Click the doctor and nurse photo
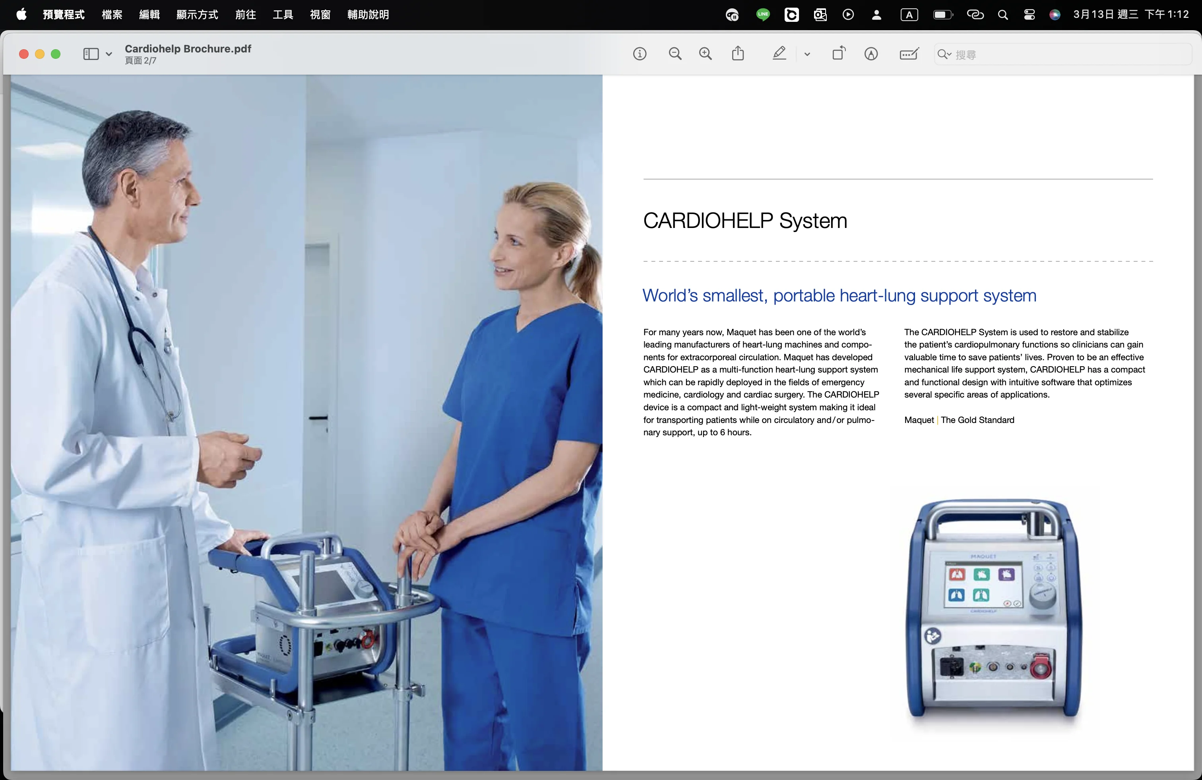This screenshot has height=780, width=1202. point(306,423)
